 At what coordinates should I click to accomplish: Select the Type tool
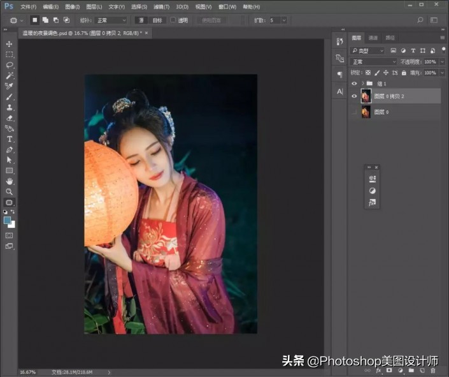pos(9,139)
